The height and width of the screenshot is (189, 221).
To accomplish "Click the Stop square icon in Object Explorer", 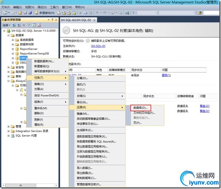I will point(24,25).
